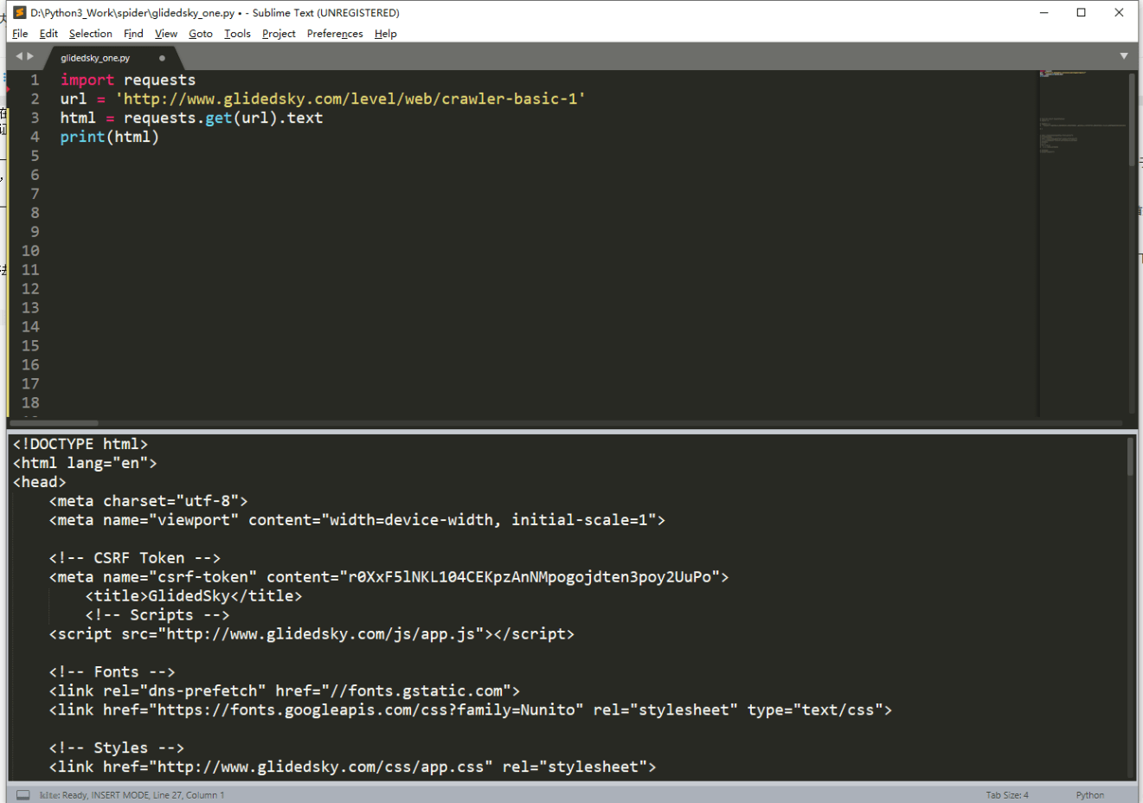Click the app.js script output line

click(x=311, y=634)
